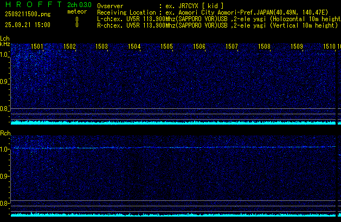Select the 1509 time marker
Screen dimensions: 341x222
pos(297,47)
